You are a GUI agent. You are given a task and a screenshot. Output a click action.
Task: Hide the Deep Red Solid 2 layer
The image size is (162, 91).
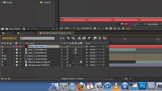point(2,47)
